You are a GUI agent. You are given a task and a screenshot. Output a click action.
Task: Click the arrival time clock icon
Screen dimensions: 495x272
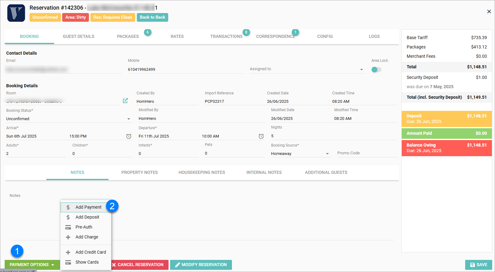[129, 136]
